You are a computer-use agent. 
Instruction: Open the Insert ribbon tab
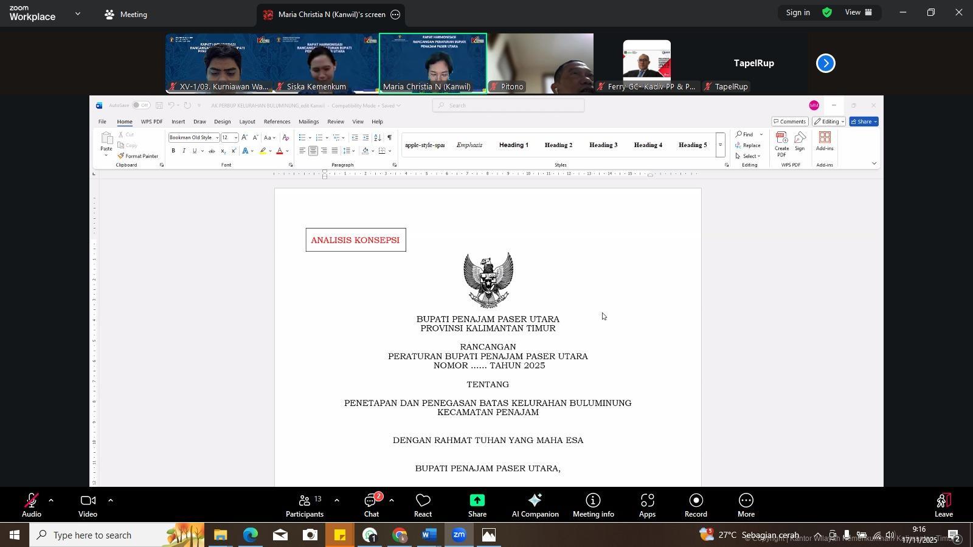(x=178, y=122)
